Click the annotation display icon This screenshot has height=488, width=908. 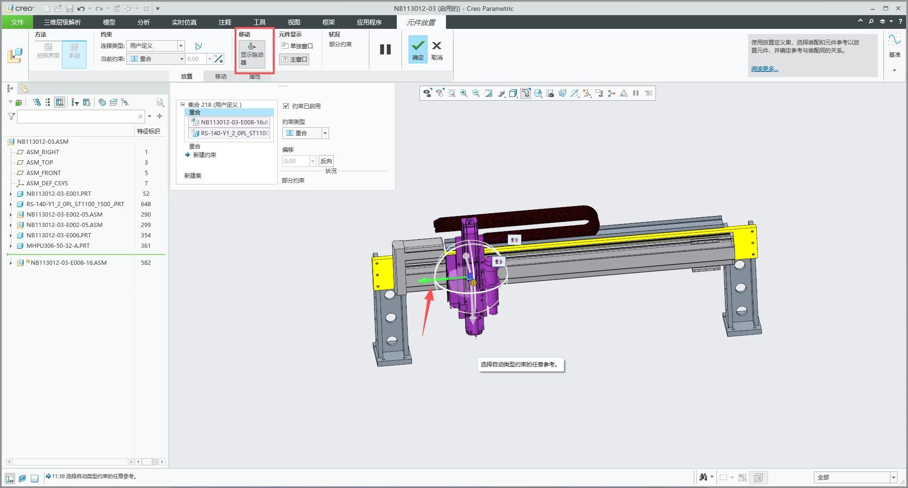coord(599,93)
